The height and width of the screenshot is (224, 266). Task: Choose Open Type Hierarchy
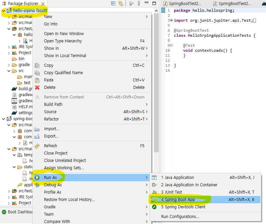[92, 41]
